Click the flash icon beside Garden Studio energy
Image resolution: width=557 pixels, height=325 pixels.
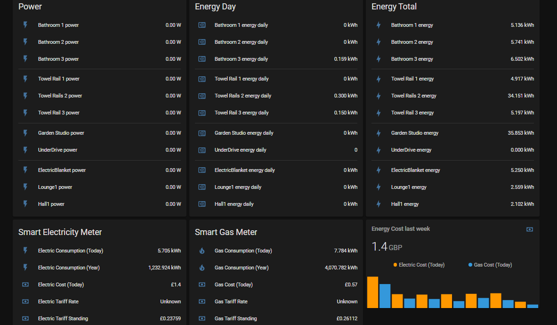(x=378, y=133)
